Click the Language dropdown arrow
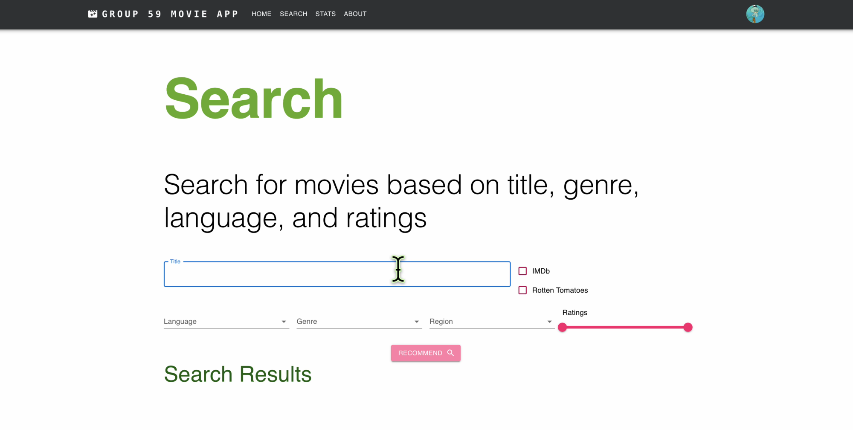Screen dimensions: 853x430 click(284, 322)
